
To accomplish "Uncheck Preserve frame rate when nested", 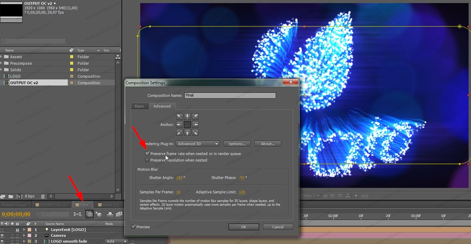I will tap(147, 154).
